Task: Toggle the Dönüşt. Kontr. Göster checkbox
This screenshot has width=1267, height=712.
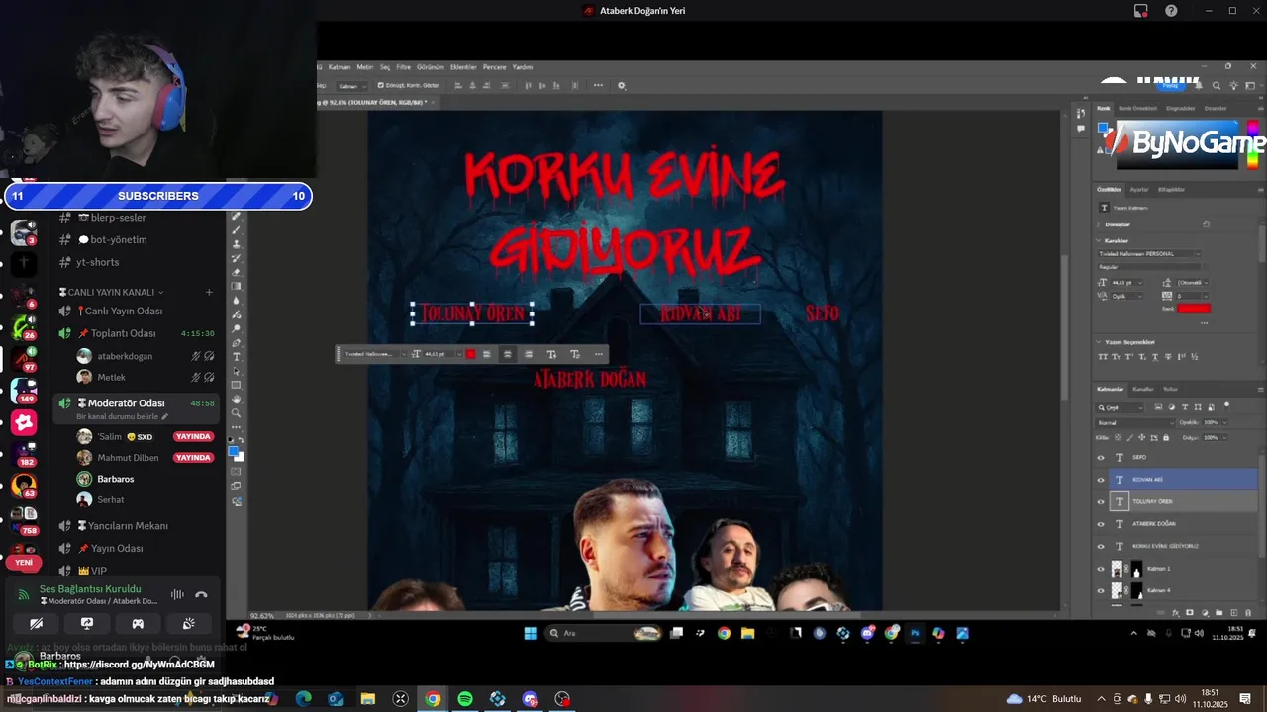Action: coord(381,86)
